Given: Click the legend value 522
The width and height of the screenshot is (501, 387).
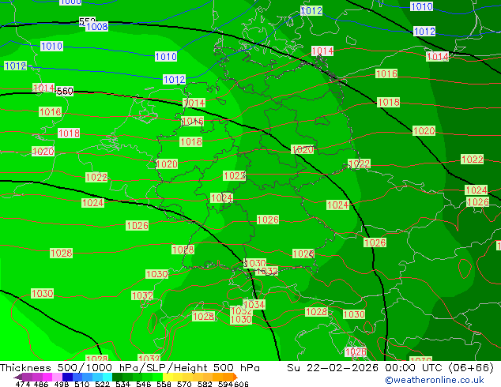Looking at the screenshot, I should tap(102, 384).
